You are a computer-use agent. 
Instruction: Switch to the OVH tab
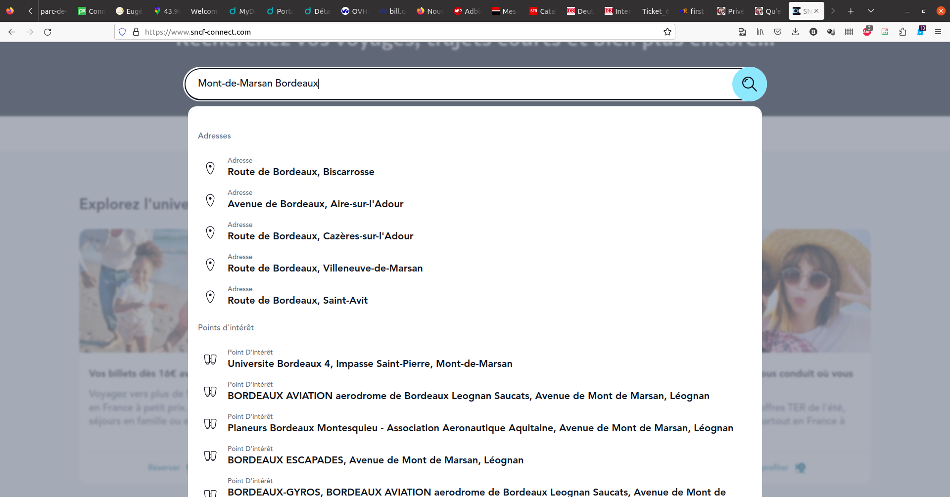tap(355, 11)
